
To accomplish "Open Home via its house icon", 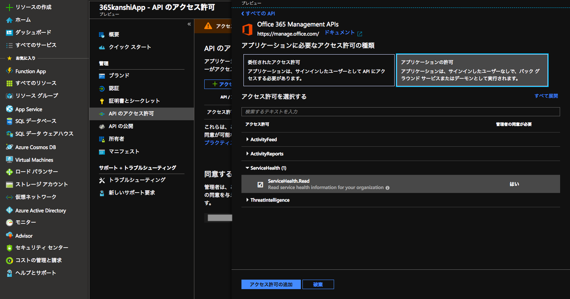I will coord(9,20).
